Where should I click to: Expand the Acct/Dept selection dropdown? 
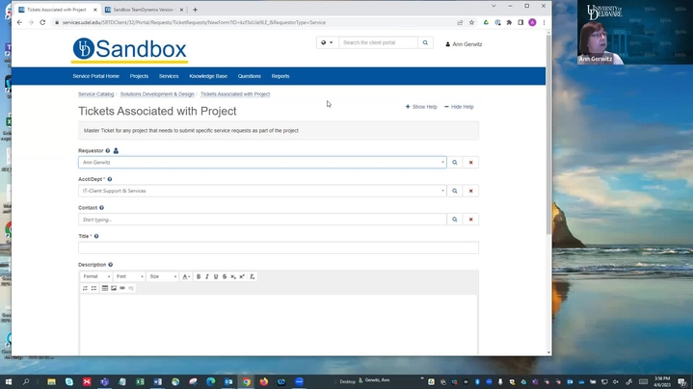(x=442, y=191)
